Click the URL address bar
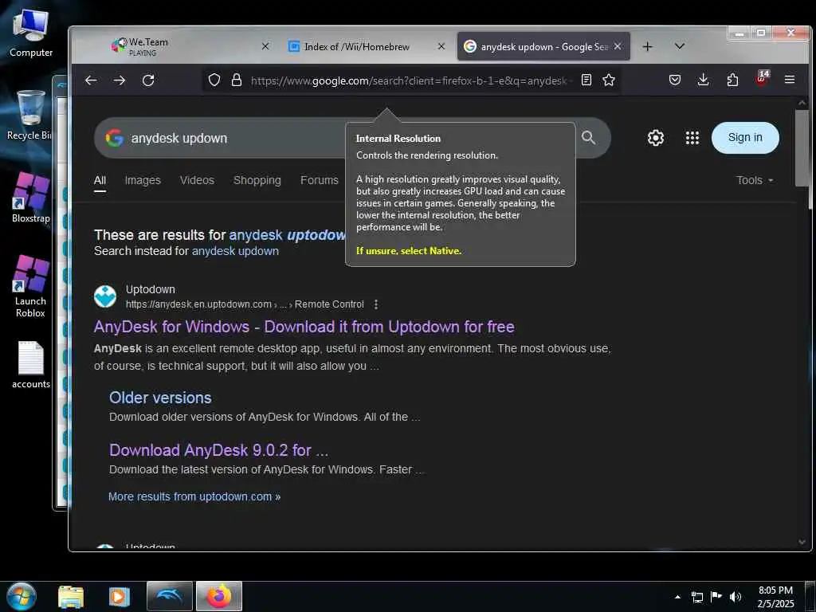Screen dimensions: 816x612 coord(411,80)
